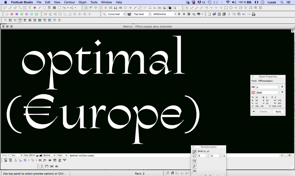Open the Help menu
Screen dimensions: 295x176
[x=119, y=2]
